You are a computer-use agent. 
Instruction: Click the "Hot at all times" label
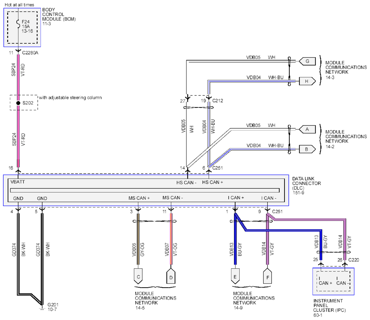[x=19, y=5]
